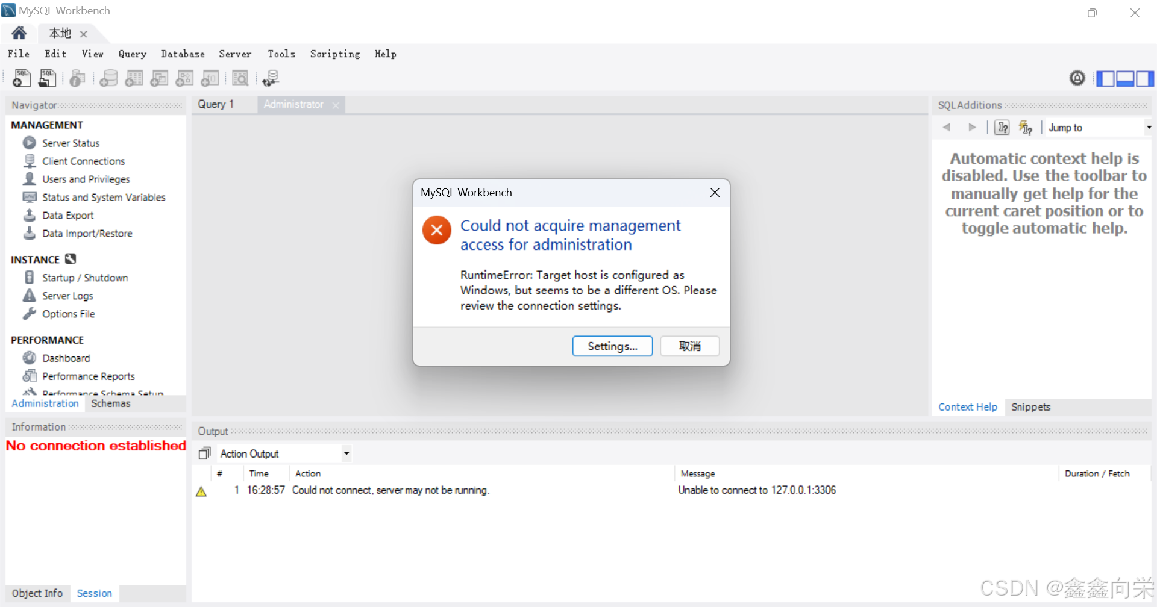The width and height of the screenshot is (1157, 607).
Task: Create new table toolbar icon
Action: (x=134, y=78)
